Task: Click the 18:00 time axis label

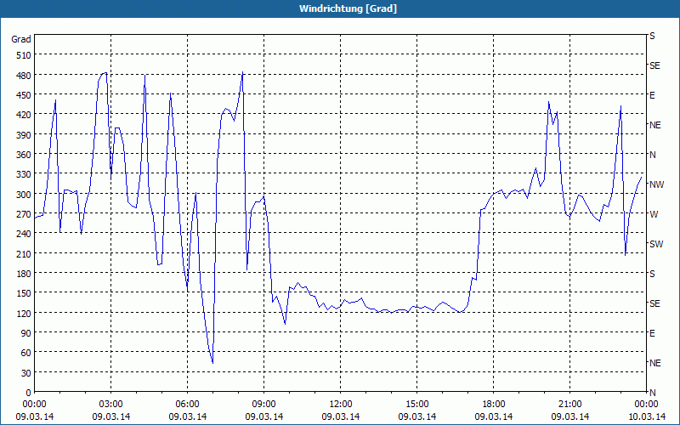Action: coord(494,405)
